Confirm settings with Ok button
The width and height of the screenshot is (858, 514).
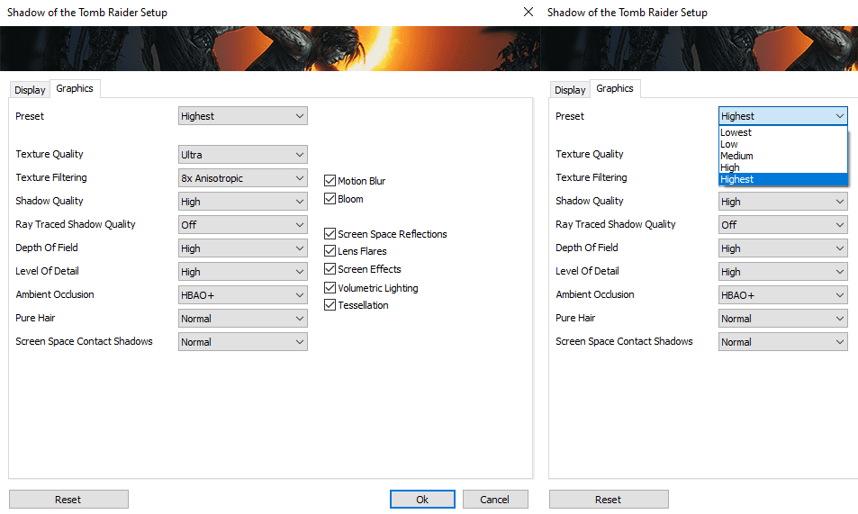[422, 500]
